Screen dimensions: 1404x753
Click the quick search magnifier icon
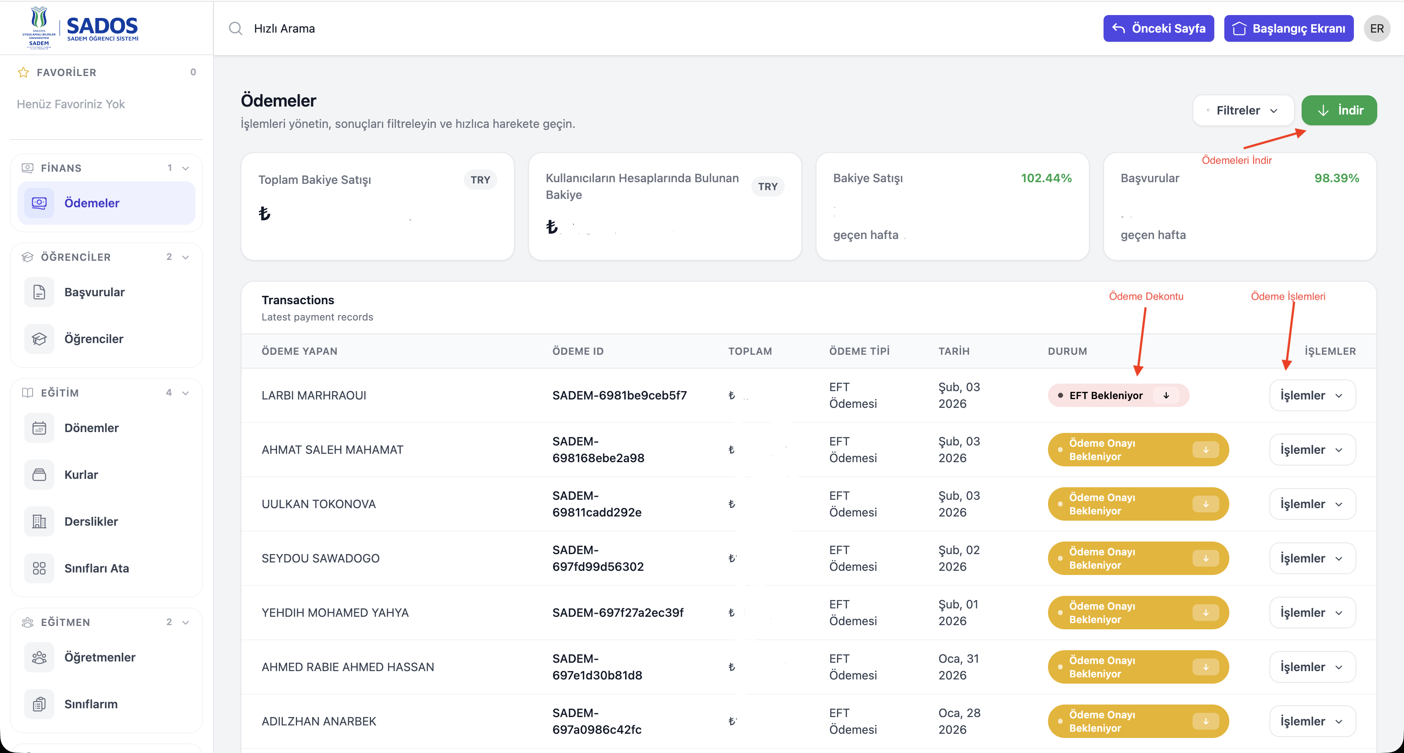(235, 28)
